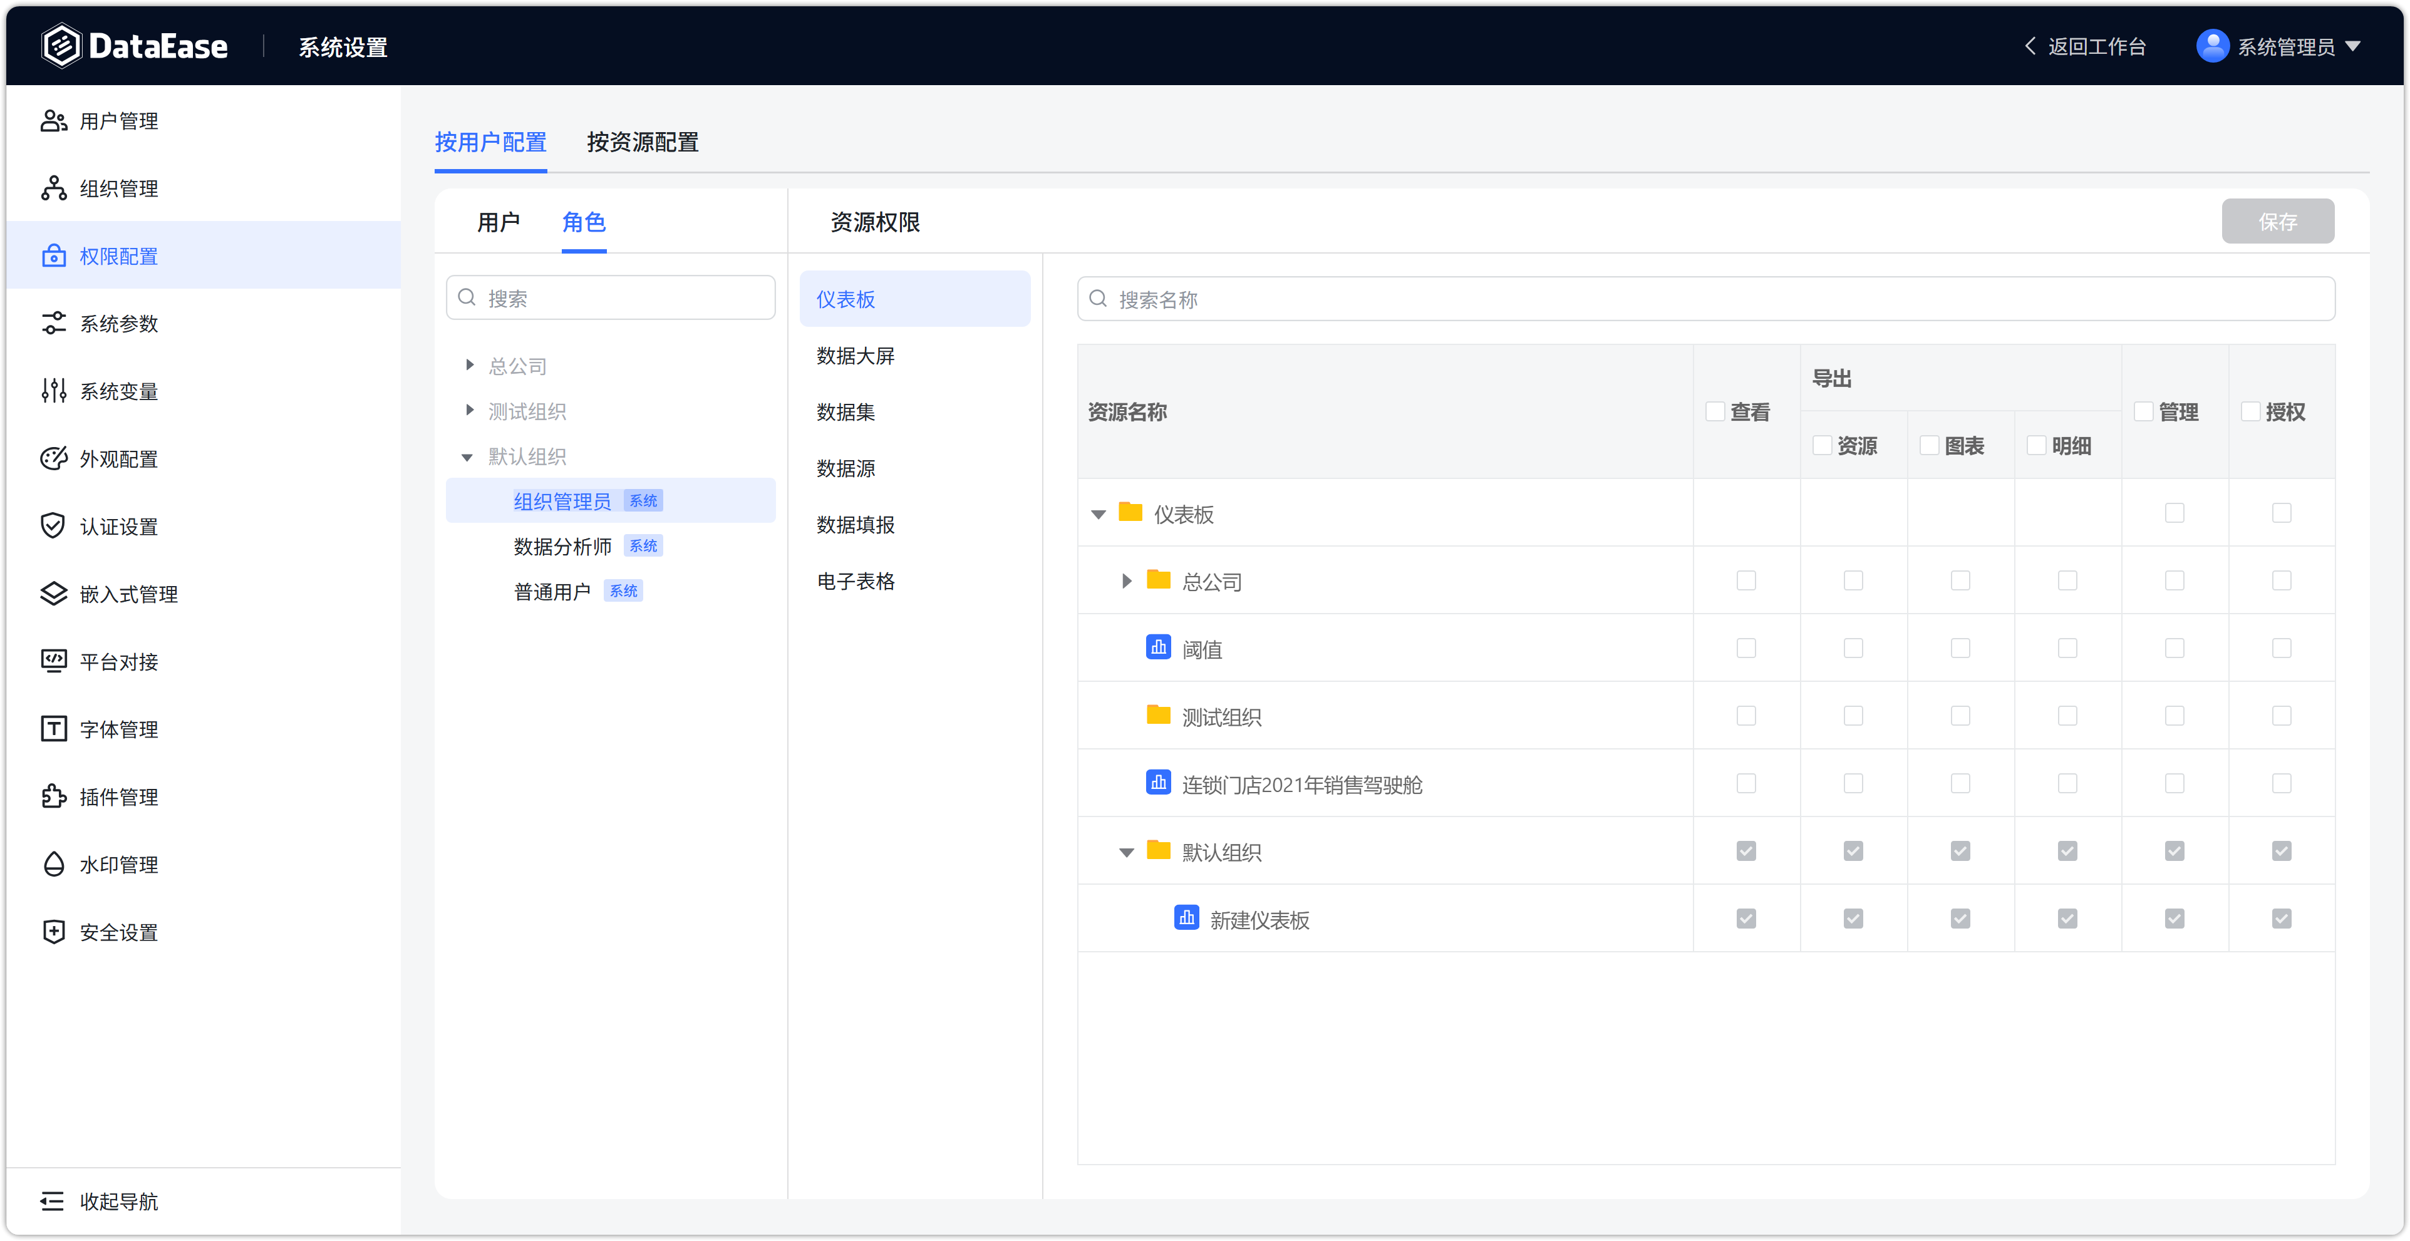This screenshot has height=1241, width=2410.
Task: Click the dashboard icon of 新建仪表板
Action: coord(1186,917)
